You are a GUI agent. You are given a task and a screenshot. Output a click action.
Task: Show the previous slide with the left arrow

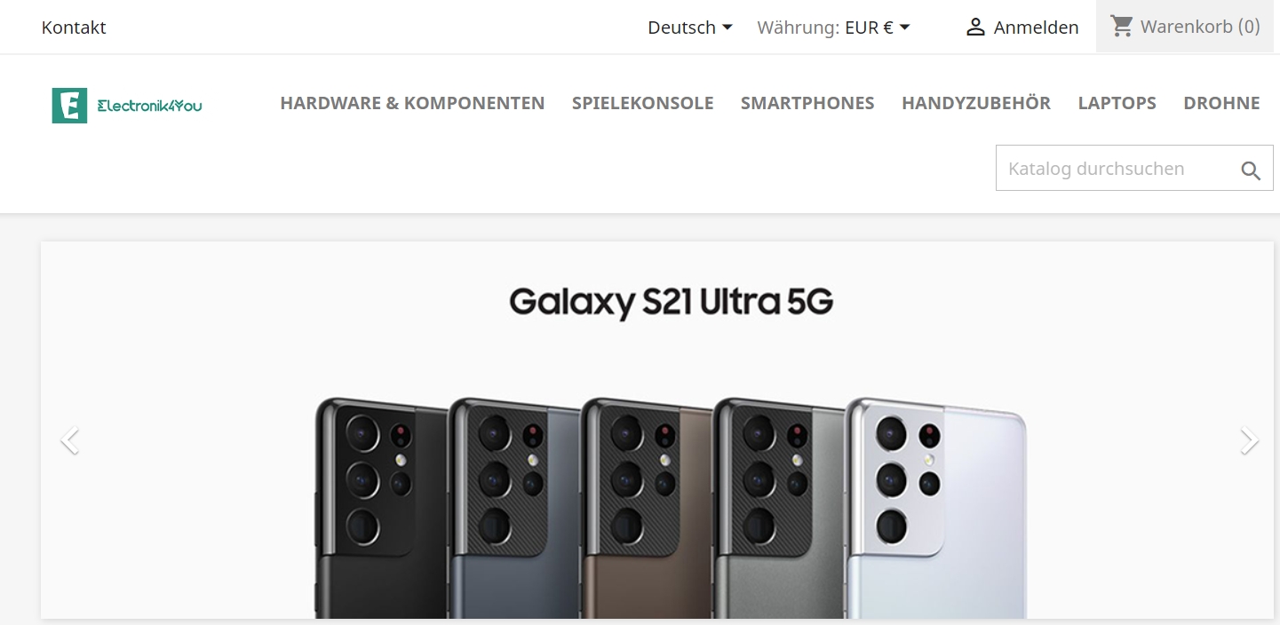pos(69,440)
